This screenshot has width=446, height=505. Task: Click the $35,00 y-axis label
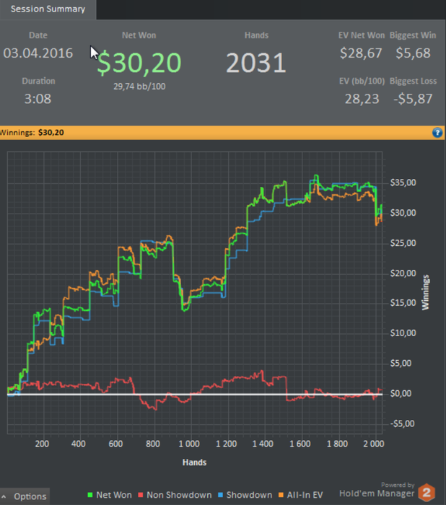point(403,183)
